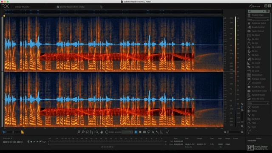The image size is (272, 153).
Task: Open the Instant process mode dropdown
Action: click(127, 132)
